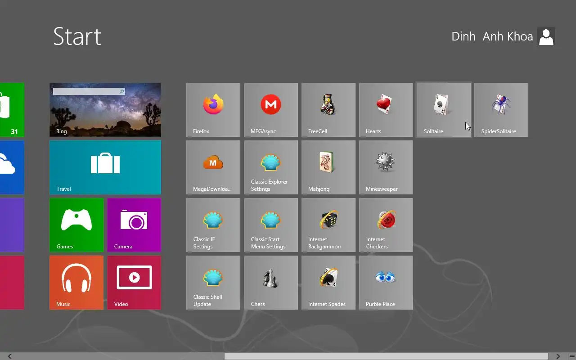Open the Bing tile

105,110
